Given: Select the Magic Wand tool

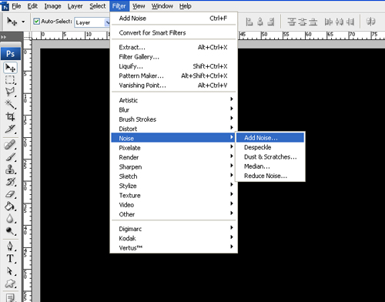Looking at the screenshot, I should pos(10,104).
